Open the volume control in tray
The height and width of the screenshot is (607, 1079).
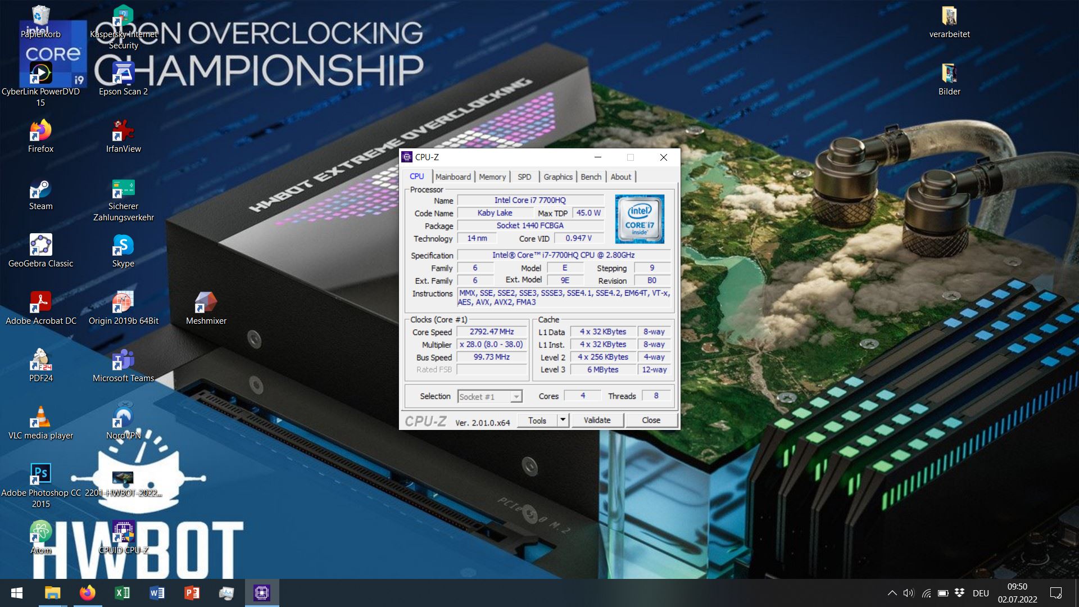pos(909,593)
